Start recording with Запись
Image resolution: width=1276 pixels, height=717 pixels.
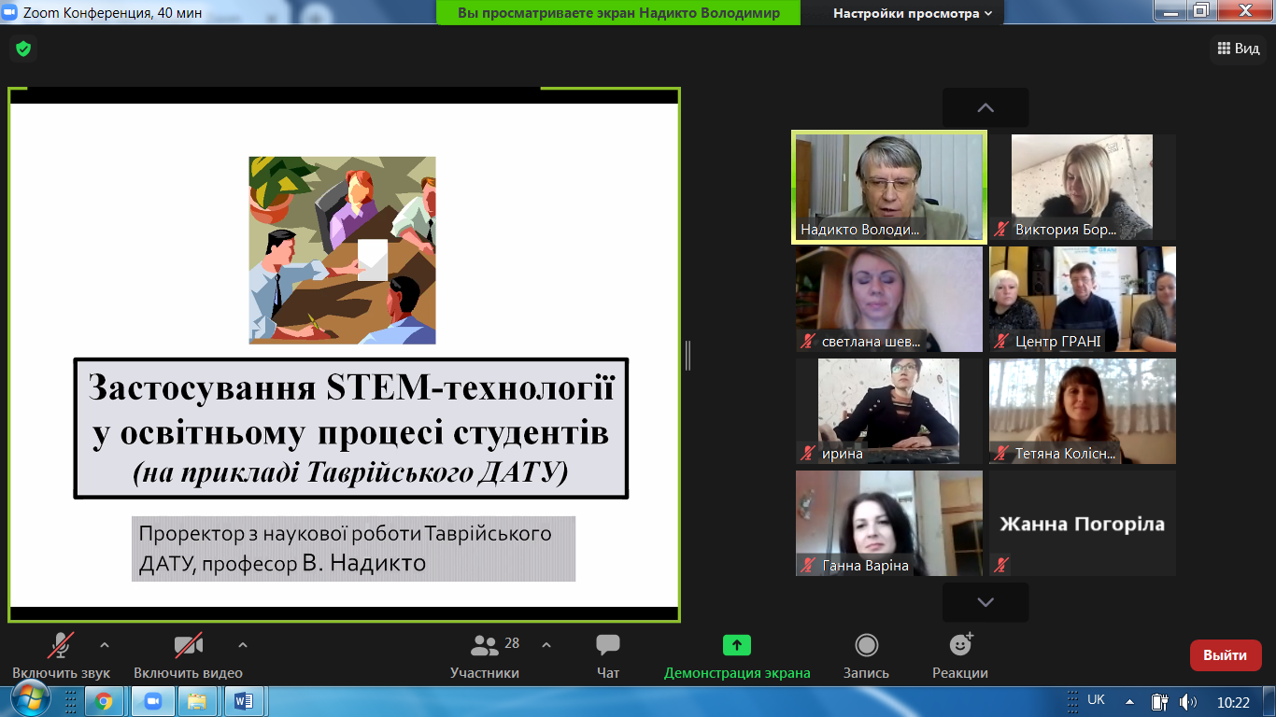867,654
